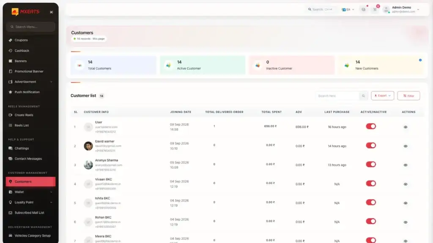The image size is (433, 243).
Task: Click the Inactive Customer card icon
Action: tap(258, 65)
